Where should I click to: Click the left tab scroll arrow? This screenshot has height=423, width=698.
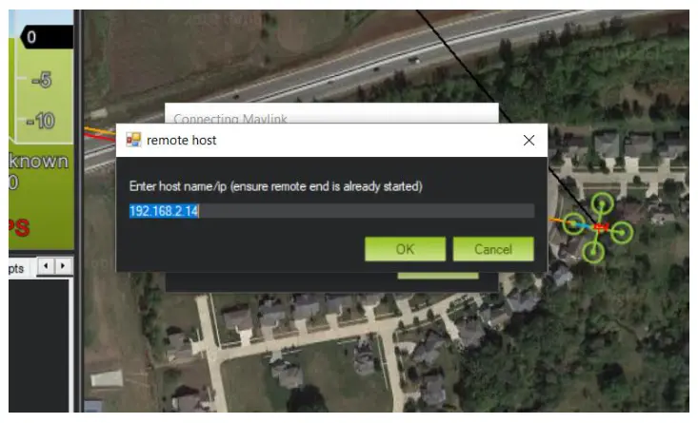pyautogui.click(x=46, y=266)
